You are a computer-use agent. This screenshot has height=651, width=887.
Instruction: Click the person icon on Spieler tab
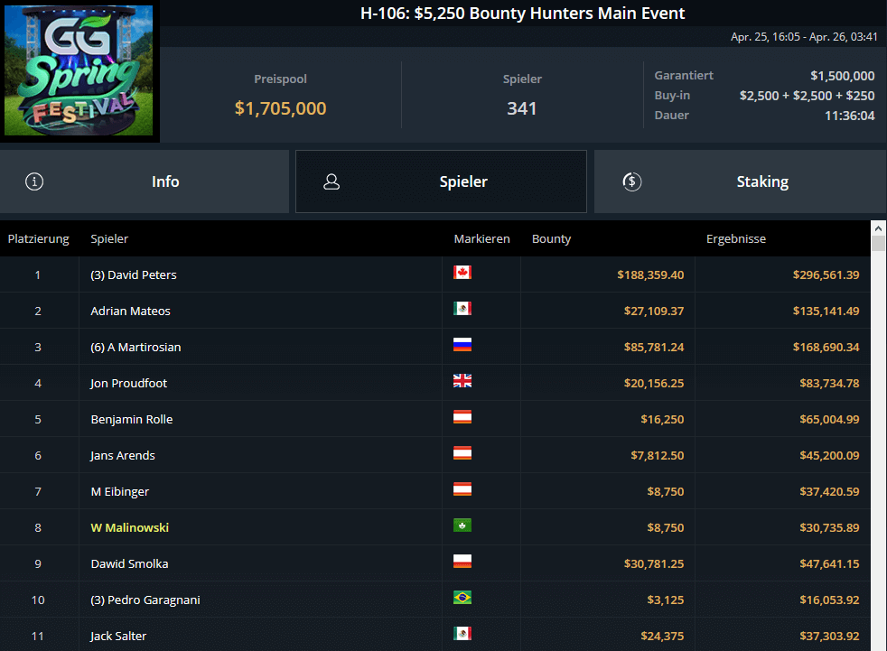pyautogui.click(x=331, y=181)
